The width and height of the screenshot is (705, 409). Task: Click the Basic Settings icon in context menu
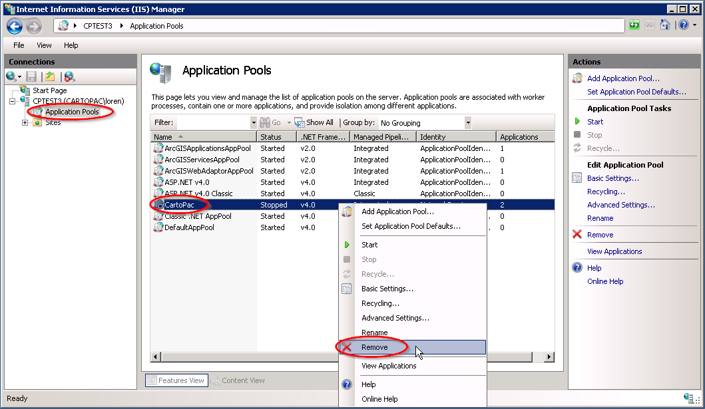pos(347,289)
